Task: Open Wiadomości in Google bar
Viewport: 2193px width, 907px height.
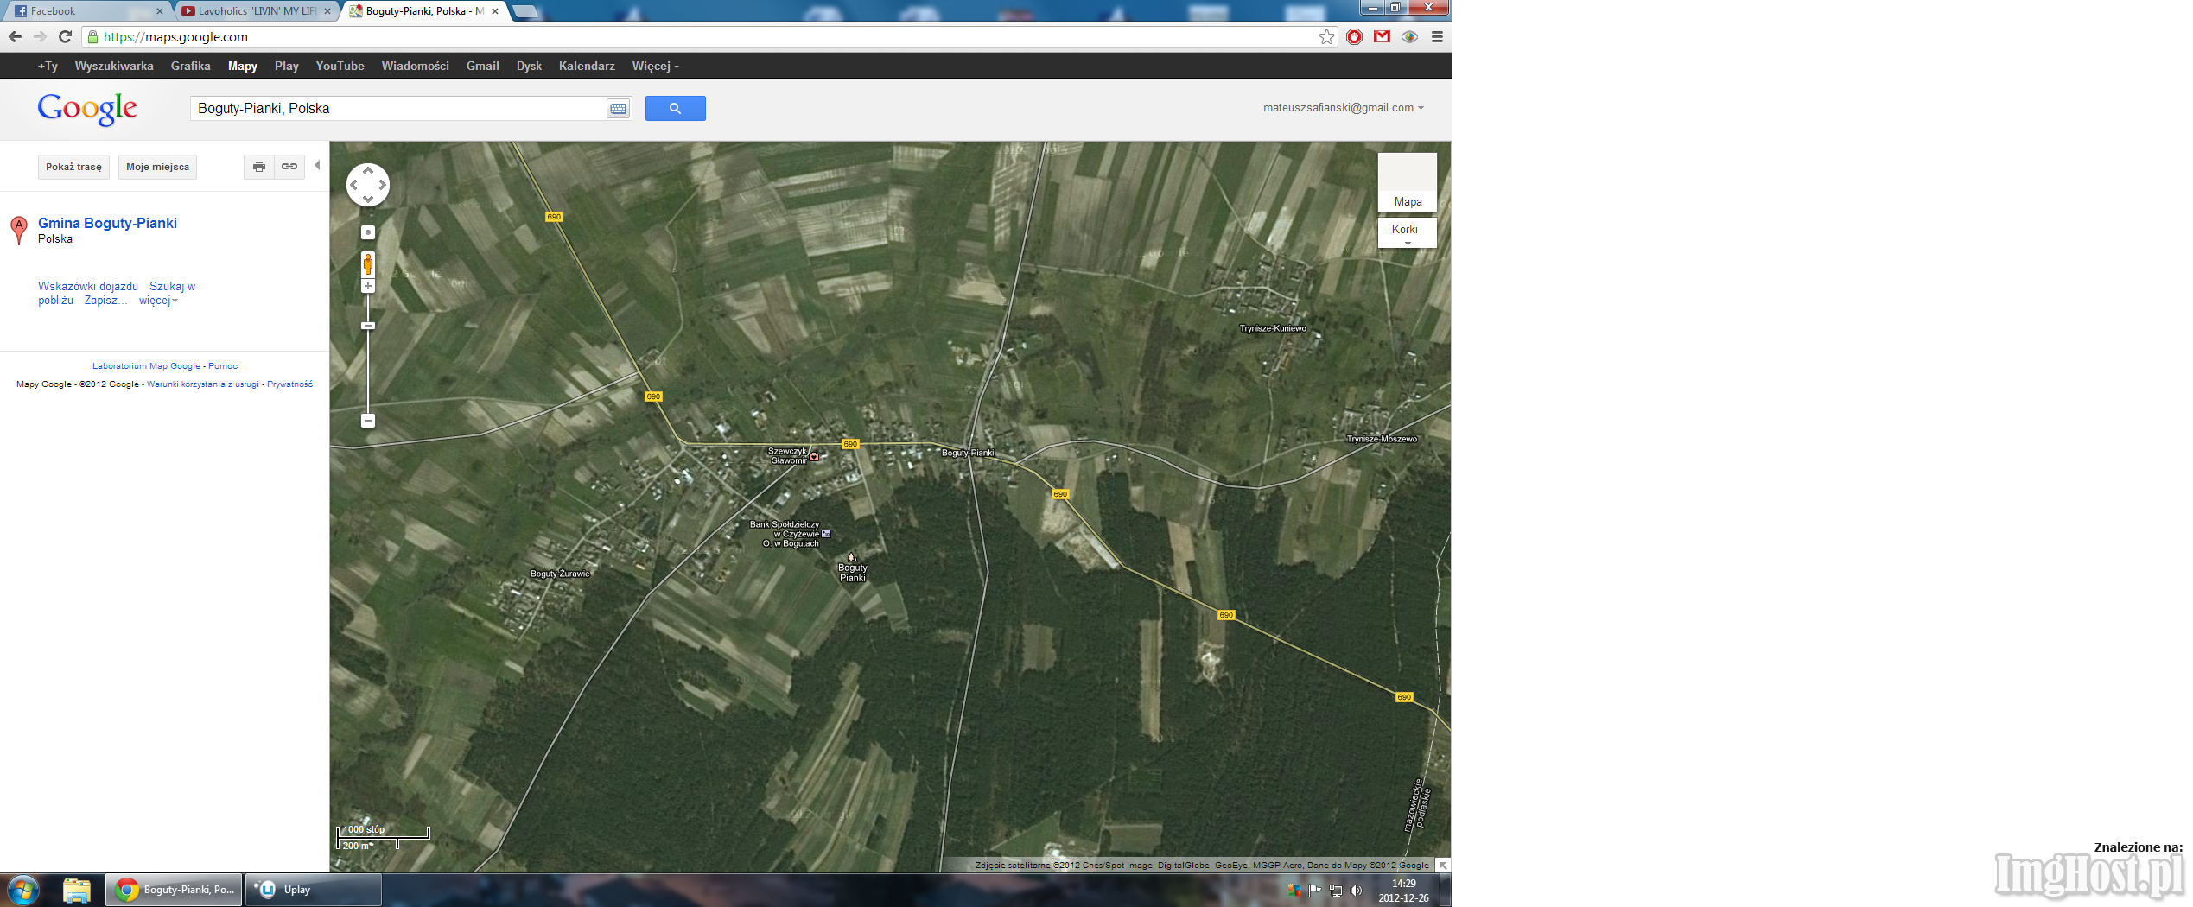Action: 415,66
